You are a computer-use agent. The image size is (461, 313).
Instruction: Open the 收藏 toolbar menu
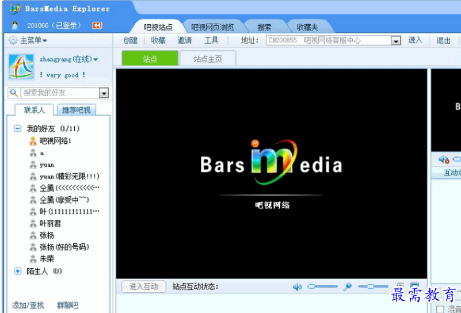(158, 40)
